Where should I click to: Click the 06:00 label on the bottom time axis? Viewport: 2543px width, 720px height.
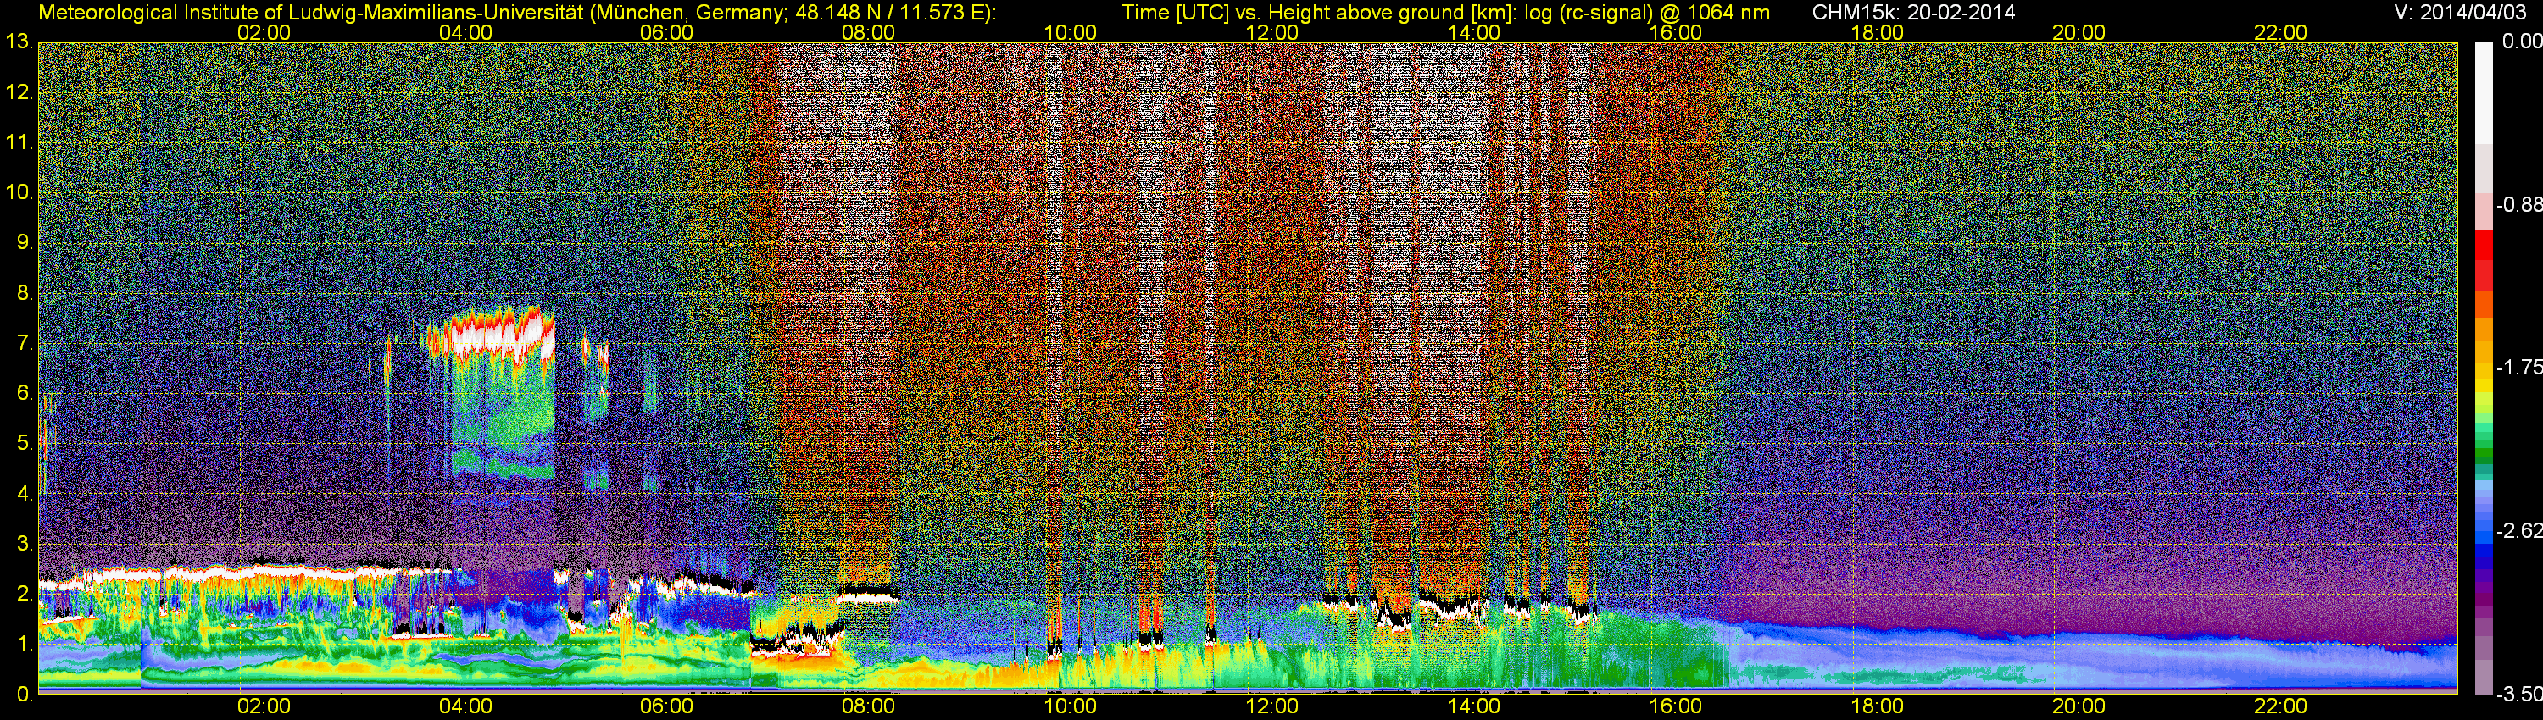[666, 707]
